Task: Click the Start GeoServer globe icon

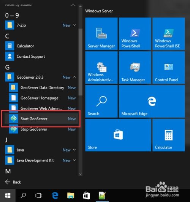Action: click(x=14, y=119)
